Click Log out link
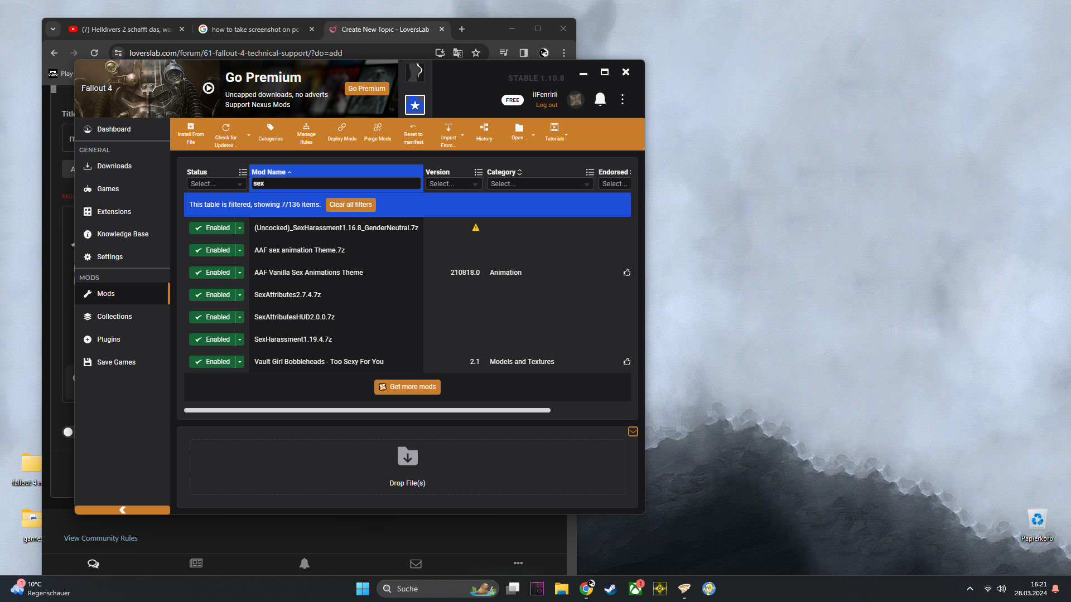Image resolution: width=1071 pixels, height=602 pixels. (x=547, y=105)
